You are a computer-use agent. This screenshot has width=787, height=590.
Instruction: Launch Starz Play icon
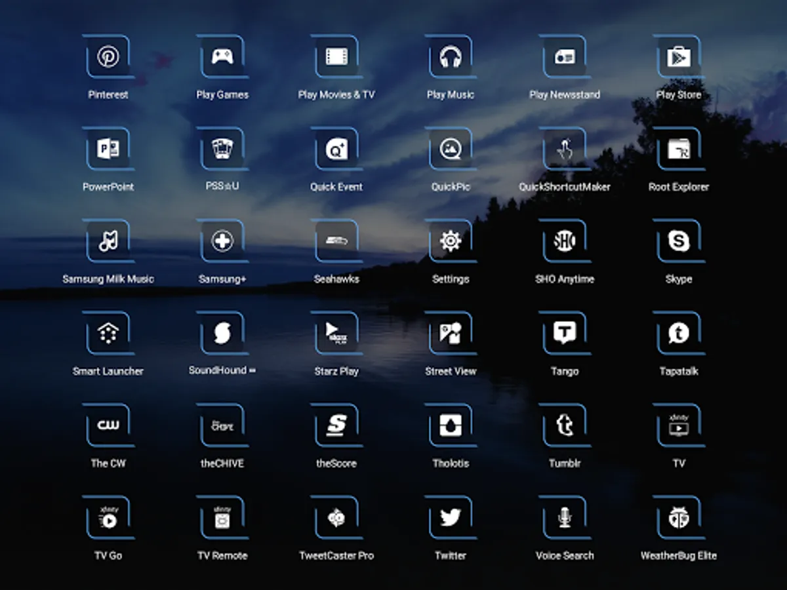336,334
